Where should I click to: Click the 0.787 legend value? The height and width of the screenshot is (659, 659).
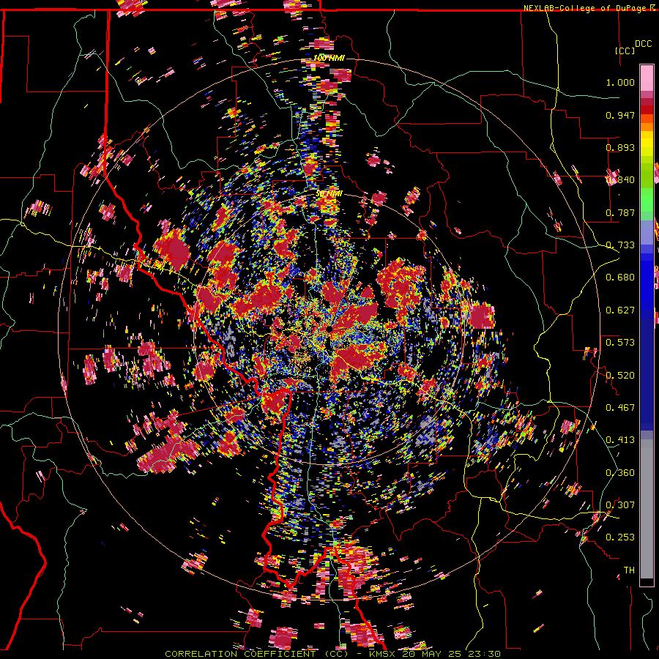[x=620, y=212]
